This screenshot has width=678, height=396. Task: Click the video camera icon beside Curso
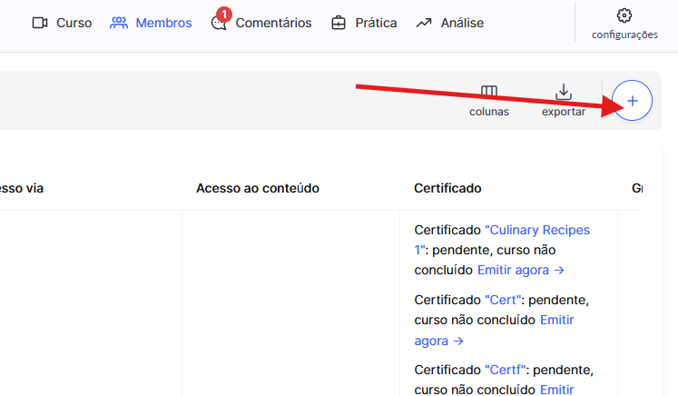[x=39, y=23]
